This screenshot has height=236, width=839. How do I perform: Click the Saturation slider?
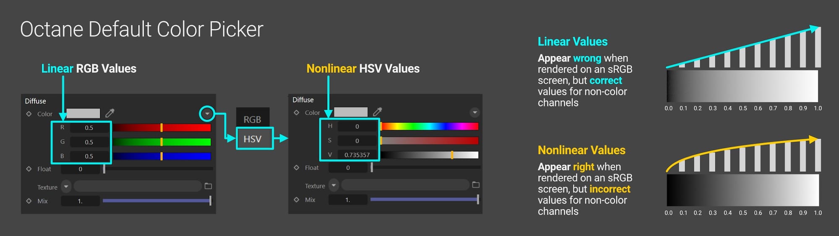[x=430, y=141]
